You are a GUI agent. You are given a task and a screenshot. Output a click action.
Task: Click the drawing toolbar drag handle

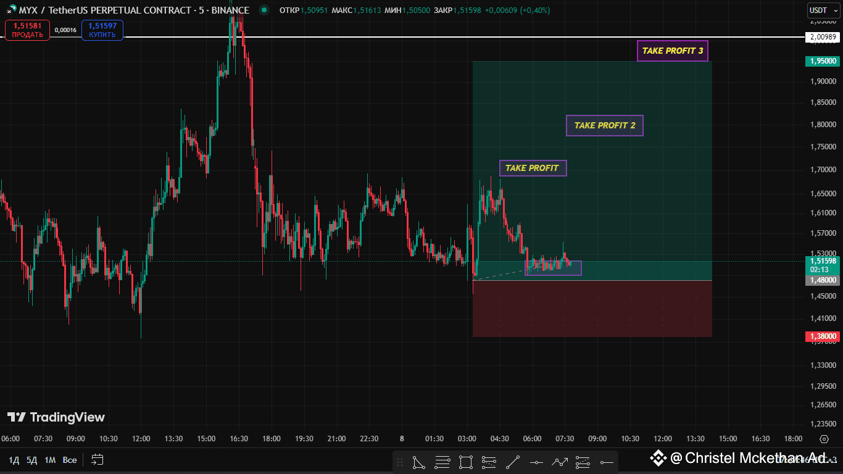[400, 462]
